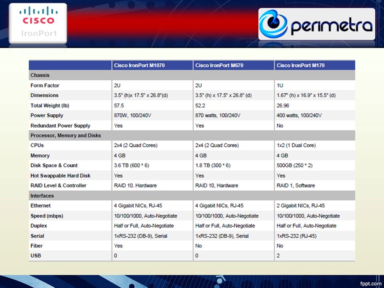
Task: Select the Serial row label
Action: (x=37, y=236)
